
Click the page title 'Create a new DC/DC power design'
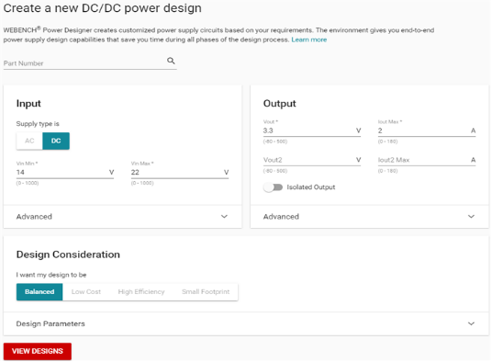pos(102,8)
